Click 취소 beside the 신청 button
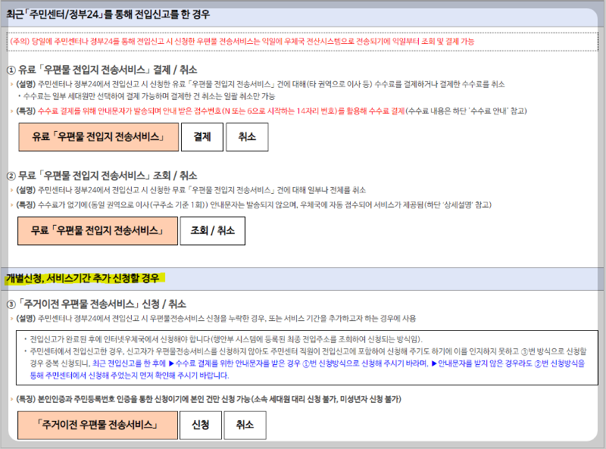The image size is (606, 449). 245,425
